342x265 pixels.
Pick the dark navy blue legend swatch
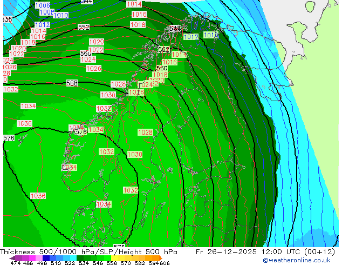click(46, 258)
